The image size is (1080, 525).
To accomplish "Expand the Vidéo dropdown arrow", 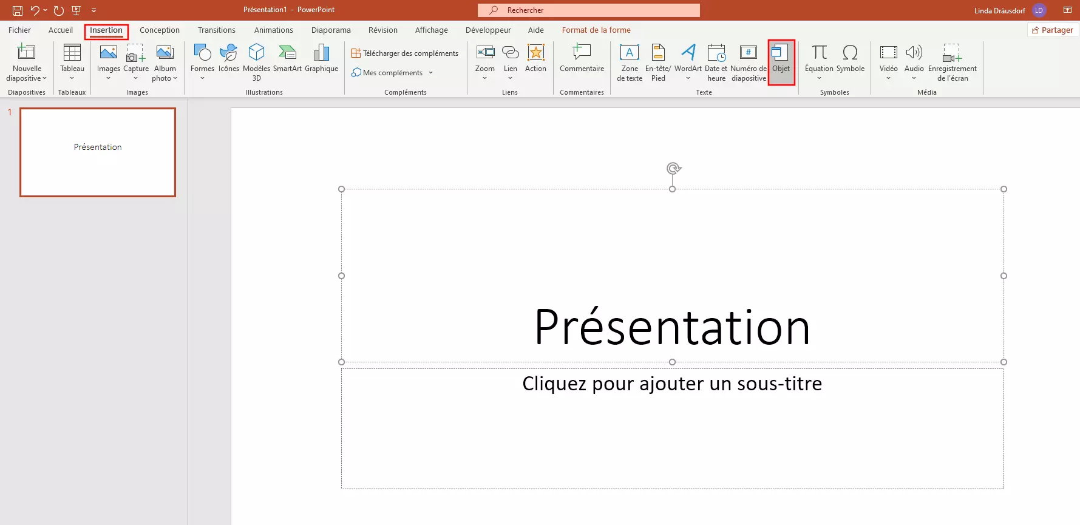I will (x=888, y=78).
